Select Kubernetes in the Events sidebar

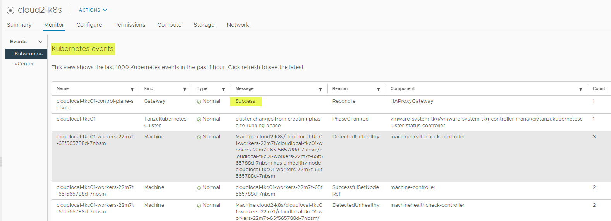[x=29, y=54]
